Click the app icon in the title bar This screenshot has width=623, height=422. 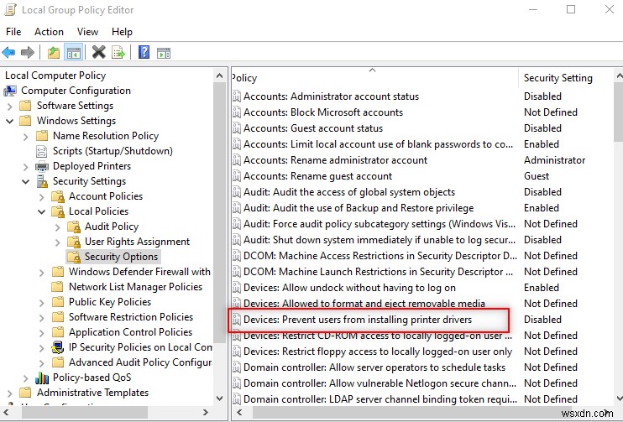tap(10, 10)
